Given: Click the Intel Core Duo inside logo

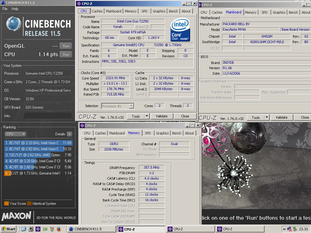Looking at the screenshot, I should tap(180, 30).
